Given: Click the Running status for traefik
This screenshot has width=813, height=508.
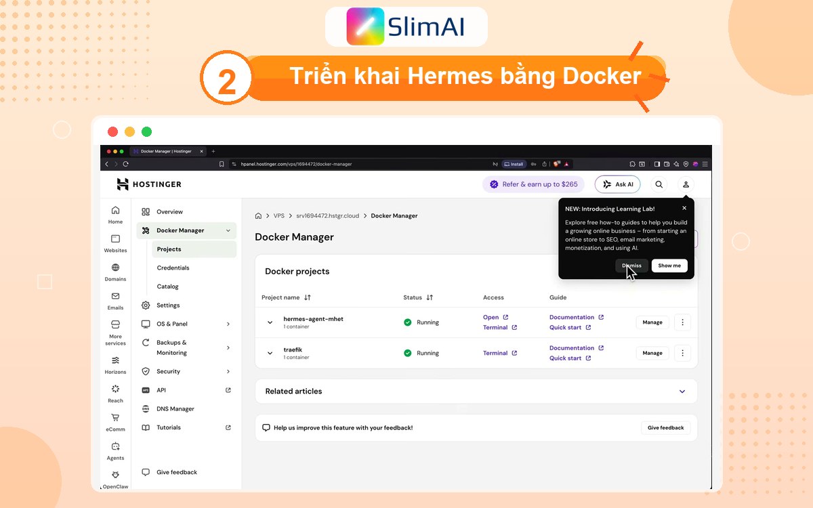Looking at the screenshot, I should point(421,353).
